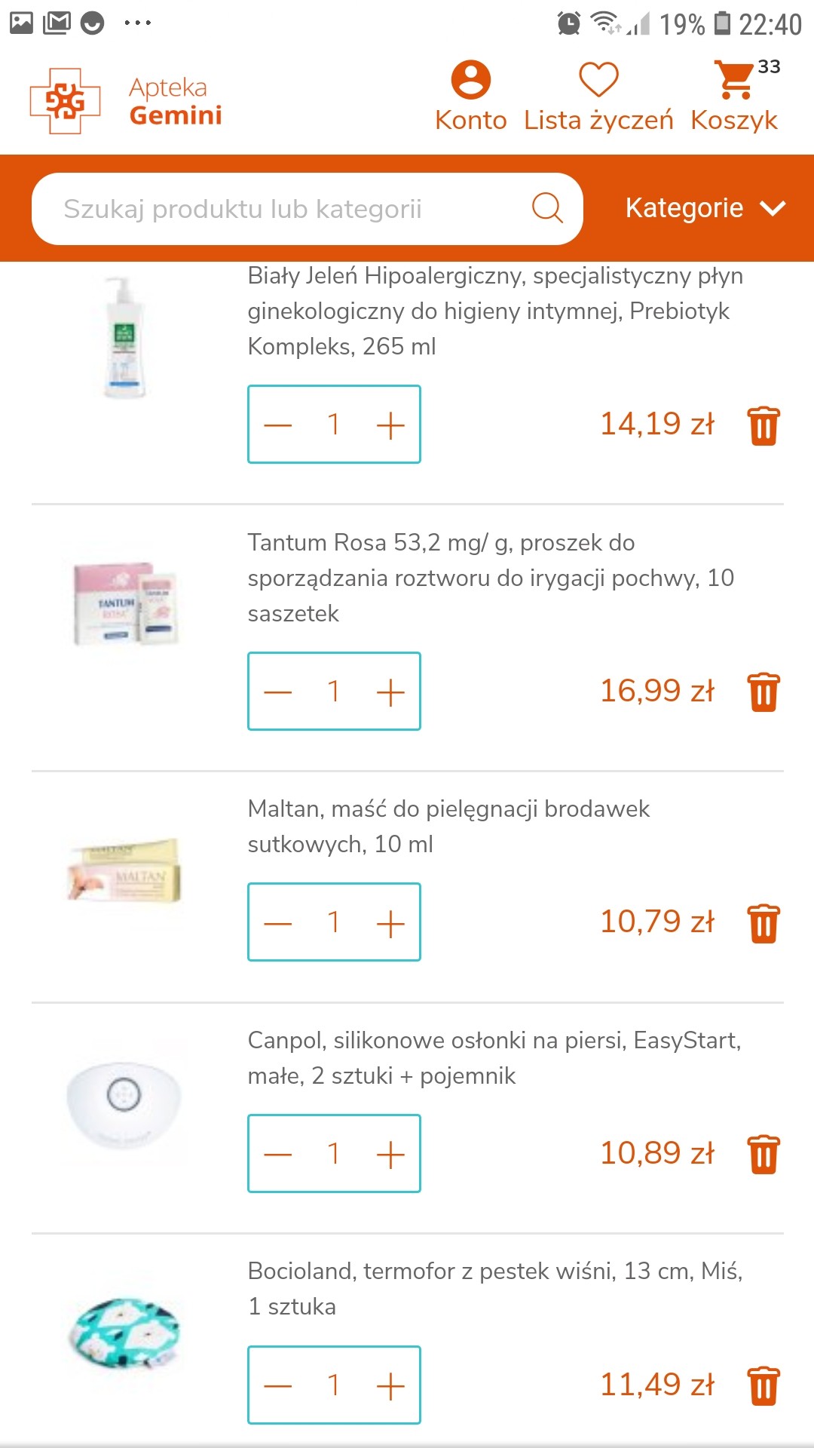Tap the search magnifier icon

[x=547, y=207]
